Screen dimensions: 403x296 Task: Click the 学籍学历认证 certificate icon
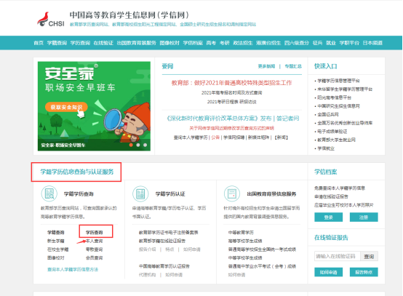click(x=140, y=193)
